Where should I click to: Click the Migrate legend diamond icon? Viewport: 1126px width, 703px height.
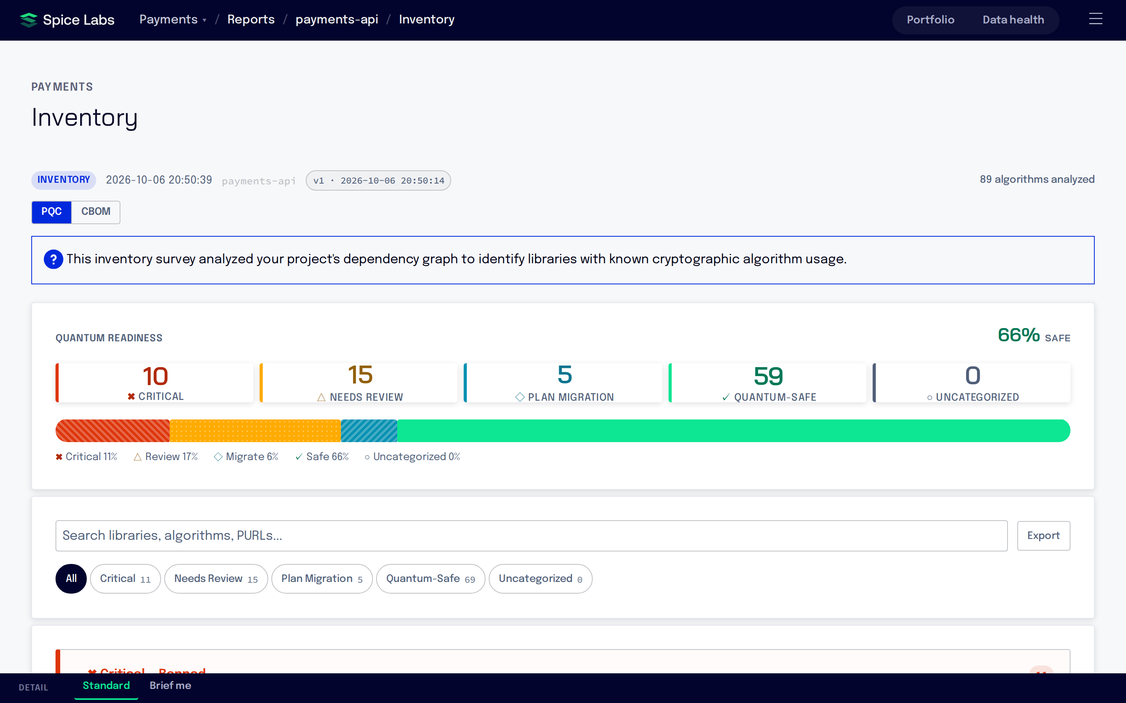click(218, 457)
